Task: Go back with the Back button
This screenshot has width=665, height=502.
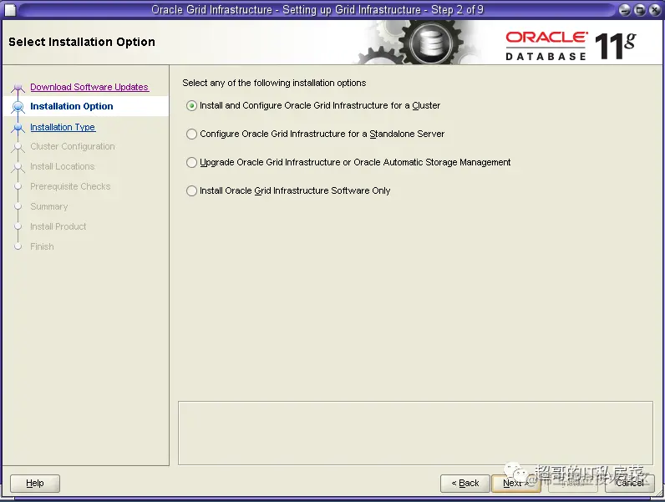Action: pos(464,484)
